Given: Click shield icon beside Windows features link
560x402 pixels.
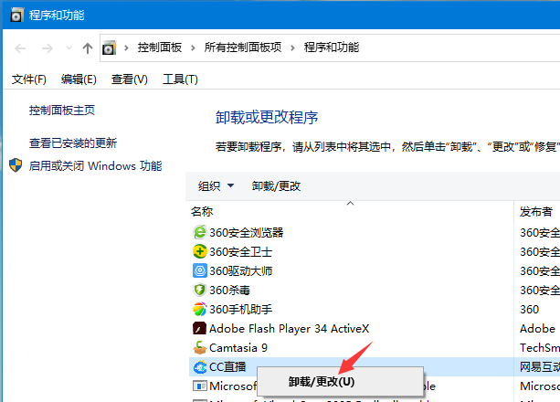Looking at the screenshot, I should [16, 165].
